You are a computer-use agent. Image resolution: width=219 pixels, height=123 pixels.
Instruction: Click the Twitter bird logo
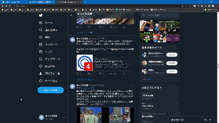pos(41,15)
